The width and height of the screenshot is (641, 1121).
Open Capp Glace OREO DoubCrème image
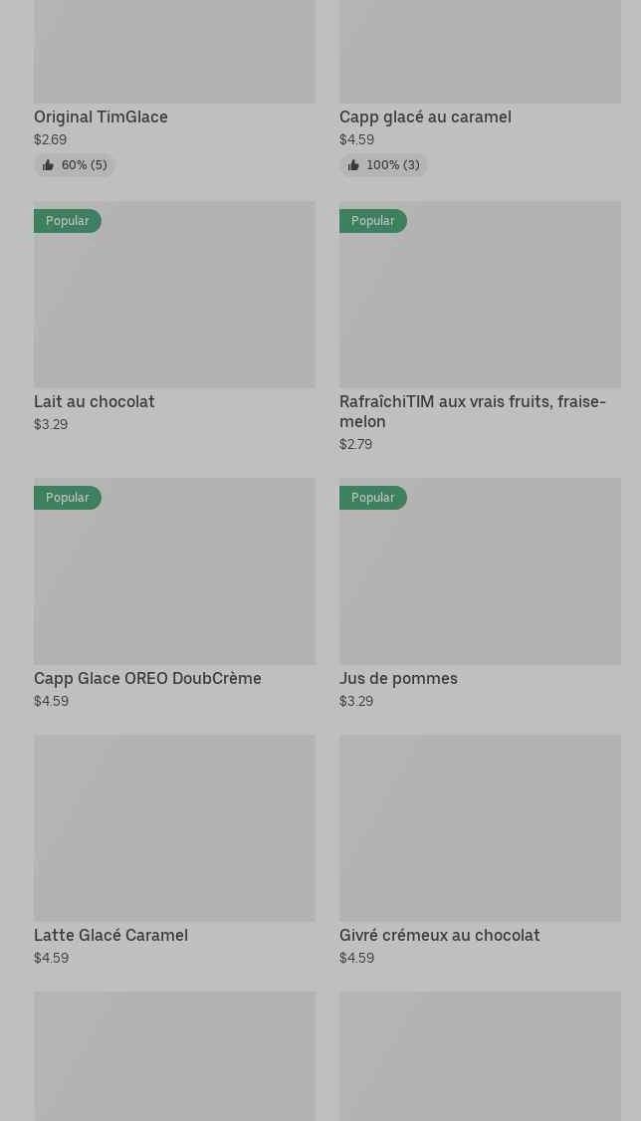[174, 571]
